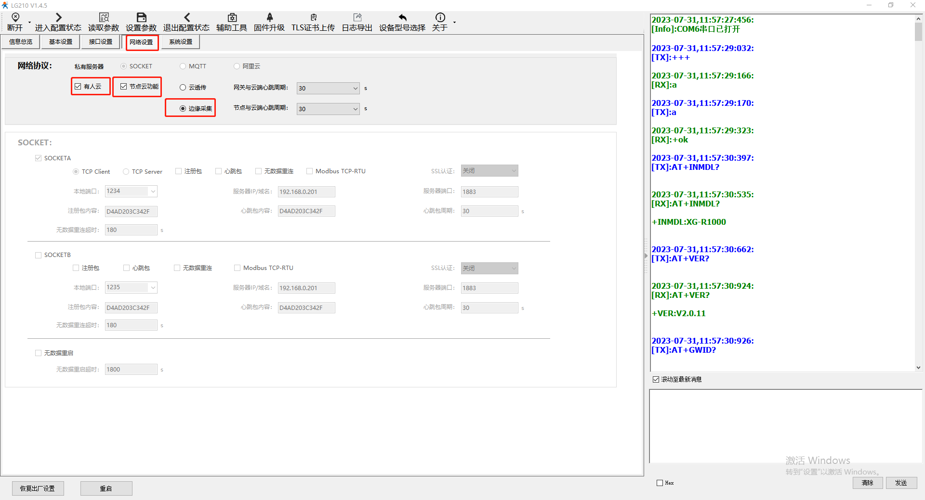Expand 网关与云端心跳周期 dropdown
This screenshot has height=500, width=925.
pyautogui.click(x=355, y=89)
